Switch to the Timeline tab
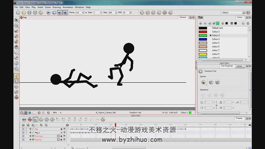The height and width of the screenshot is (149, 265). point(239,118)
